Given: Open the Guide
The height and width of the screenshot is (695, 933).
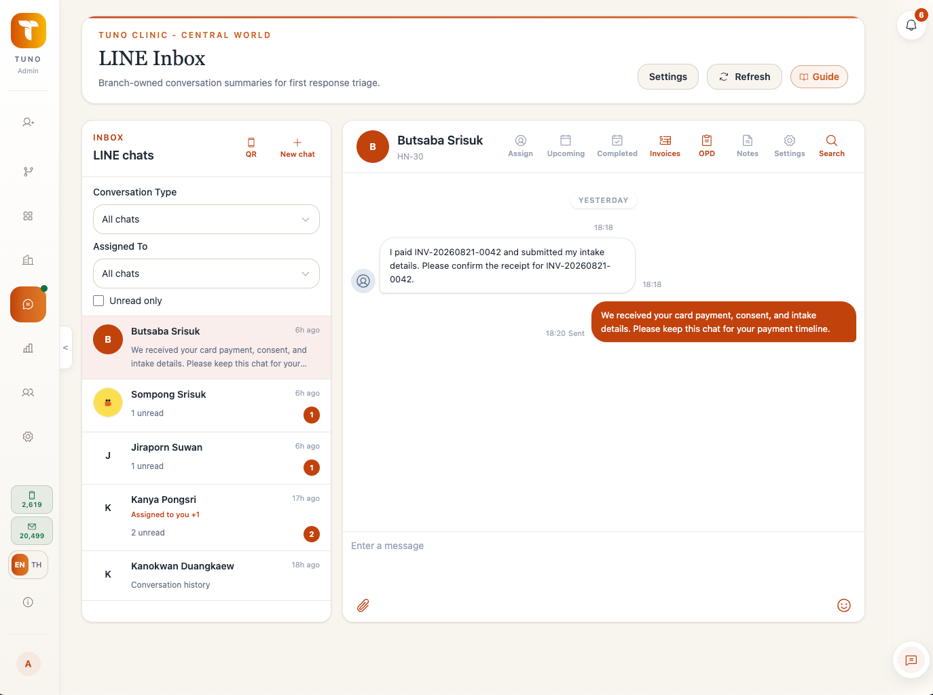Looking at the screenshot, I should 819,77.
